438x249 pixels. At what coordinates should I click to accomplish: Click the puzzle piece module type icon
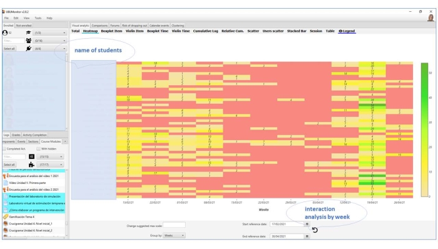[31, 165]
